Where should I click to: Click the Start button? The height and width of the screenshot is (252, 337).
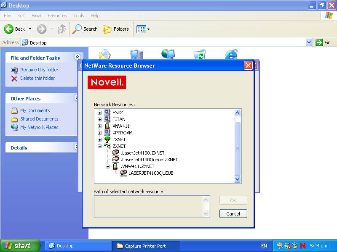tap(20, 246)
